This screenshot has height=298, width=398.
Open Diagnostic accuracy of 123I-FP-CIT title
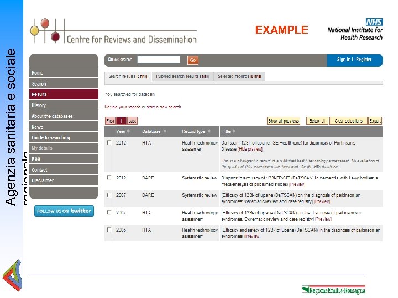click(x=300, y=181)
